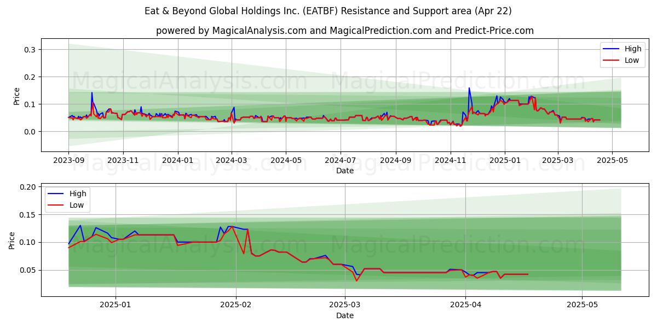Click the 'Date' axis label under upper chart
The height and width of the screenshot is (328, 657).
[345, 171]
